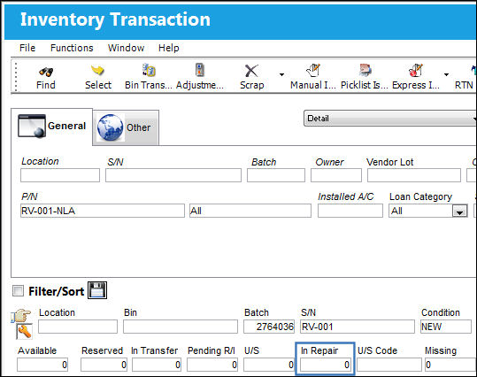477x377 pixels.
Task: Open the Functions menu
Action: pos(72,48)
